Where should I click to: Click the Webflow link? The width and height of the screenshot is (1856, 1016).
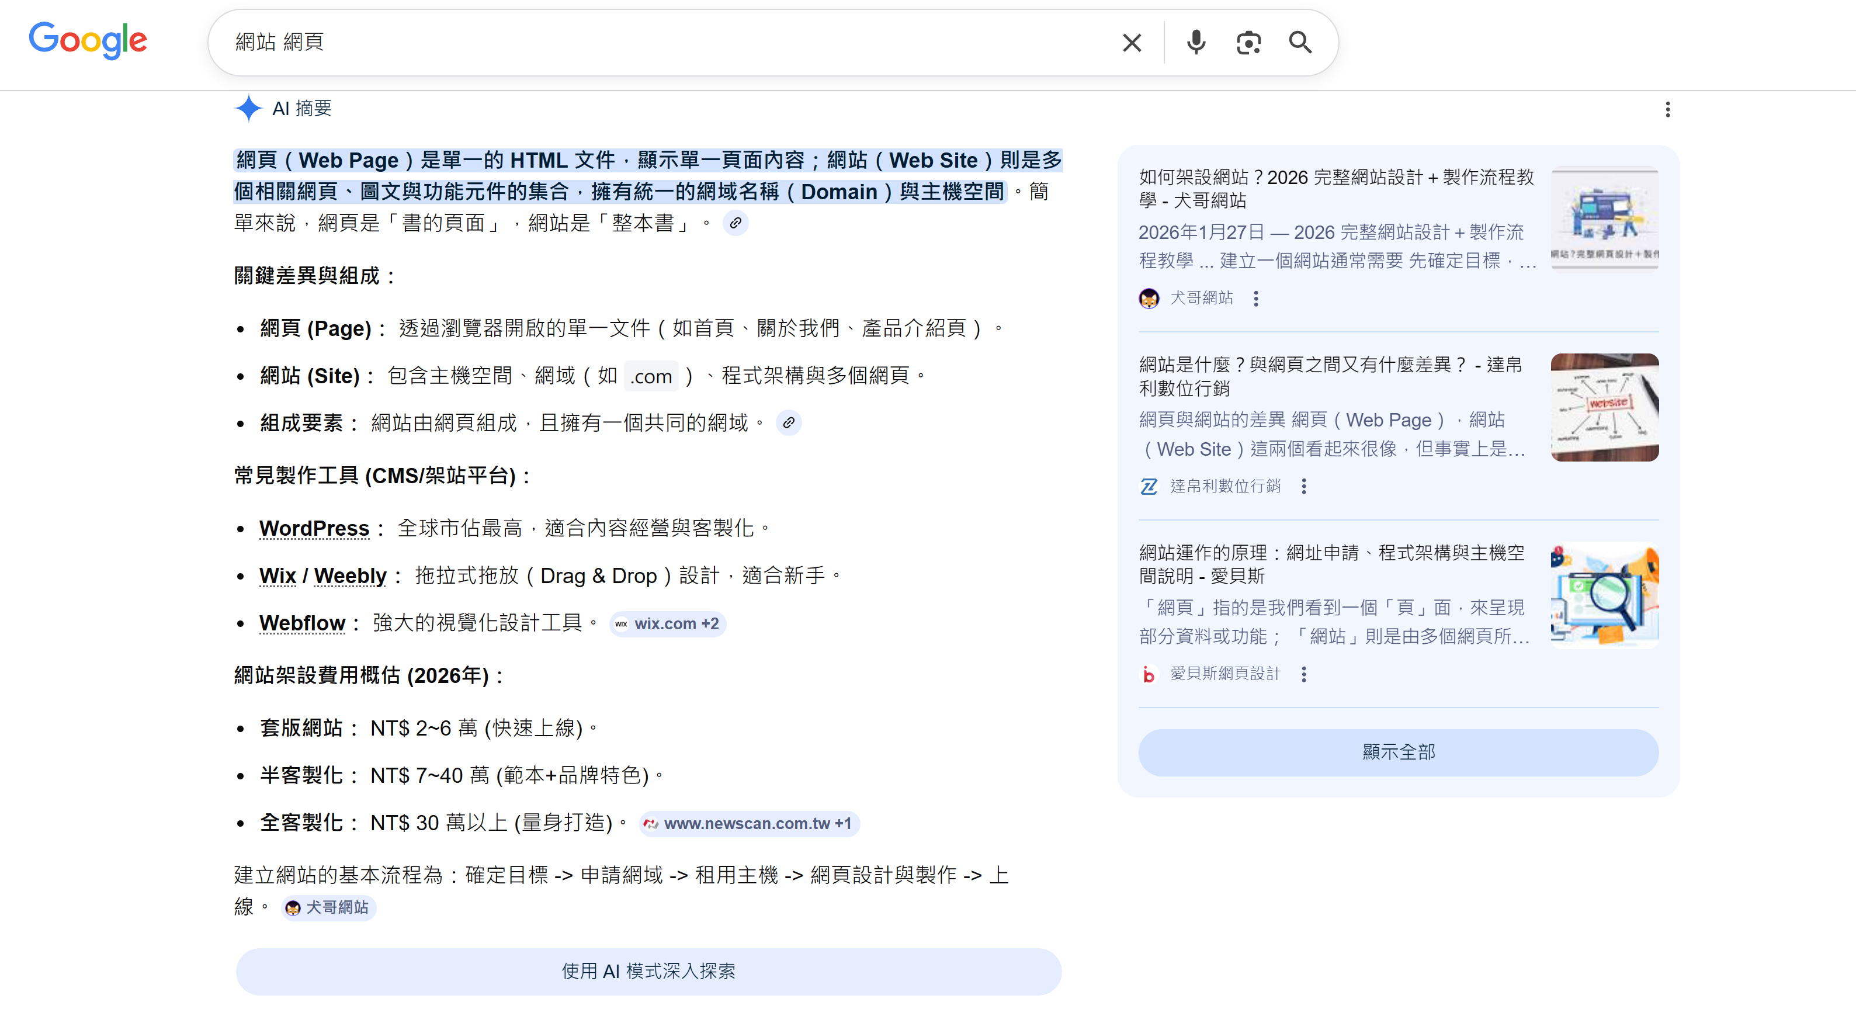303,623
